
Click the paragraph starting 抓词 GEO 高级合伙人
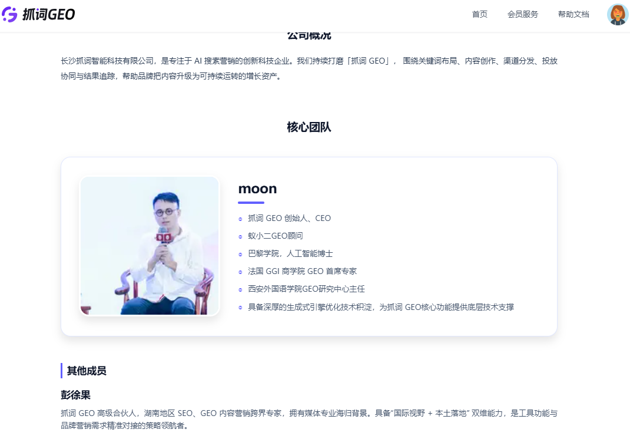click(x=309, y=420)
